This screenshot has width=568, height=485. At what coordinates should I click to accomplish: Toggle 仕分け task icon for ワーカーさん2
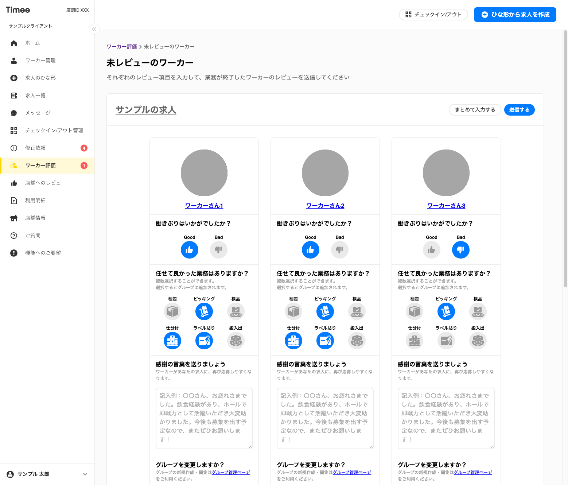pyautogui.click(x=293, y=341)
